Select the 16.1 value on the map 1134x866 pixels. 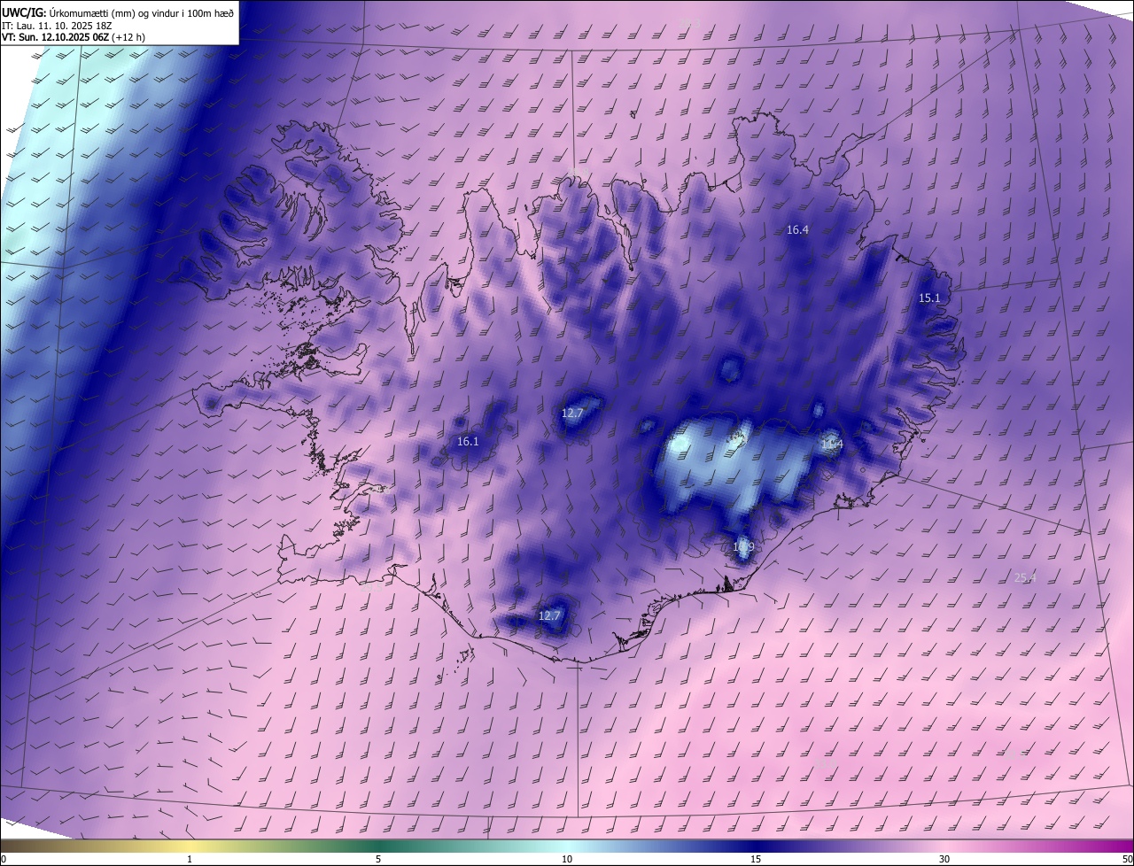click(x=468, y=441)
